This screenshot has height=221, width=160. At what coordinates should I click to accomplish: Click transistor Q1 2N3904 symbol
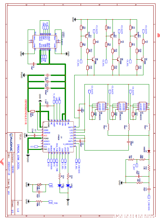pos(136,36)
